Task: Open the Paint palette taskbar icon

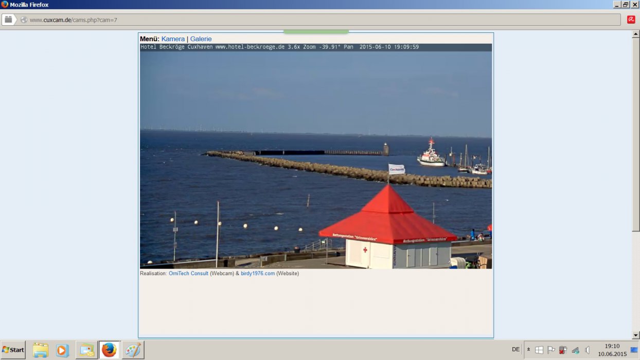Action: click(x=133, y=350)
